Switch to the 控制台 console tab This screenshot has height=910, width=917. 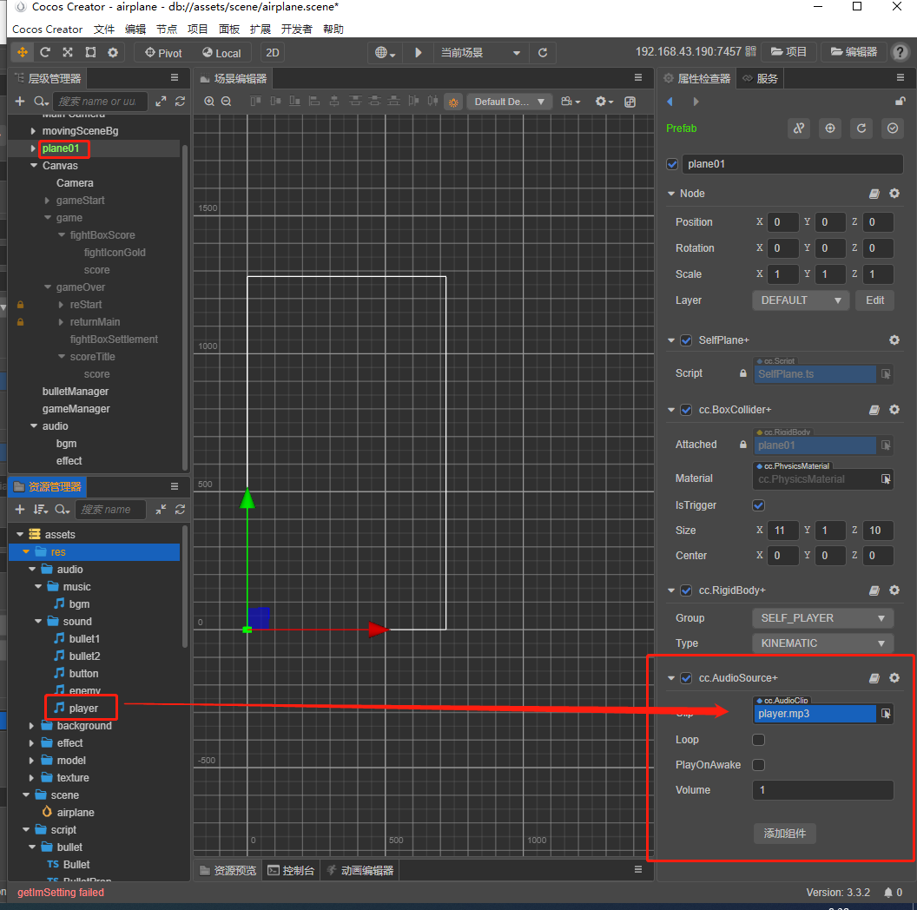point(291,871)
